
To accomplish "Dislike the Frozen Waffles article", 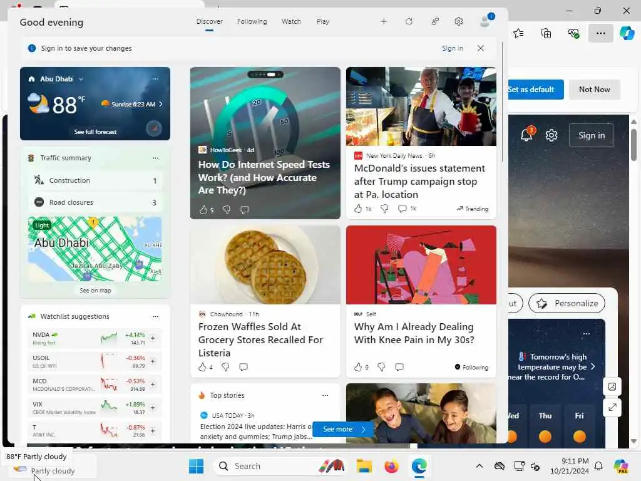I will pos(225,367).
